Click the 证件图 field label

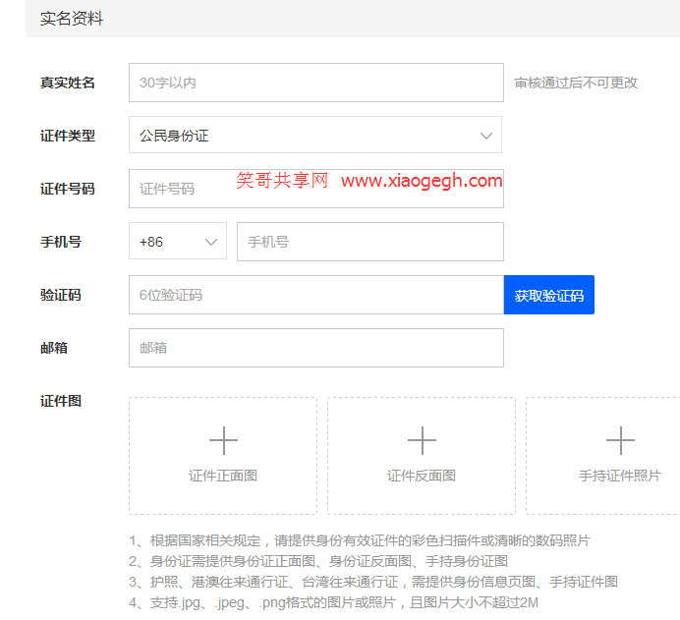click(61, 401)
